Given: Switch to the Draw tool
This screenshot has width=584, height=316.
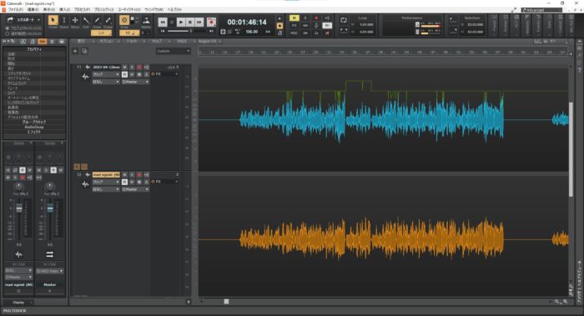Looking at the screenshot, I should (97, 20).
